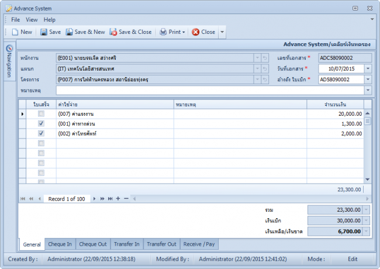380x269 pixels.
Task: Click the Advance System app icon in title bar
Action: point(9,9)
